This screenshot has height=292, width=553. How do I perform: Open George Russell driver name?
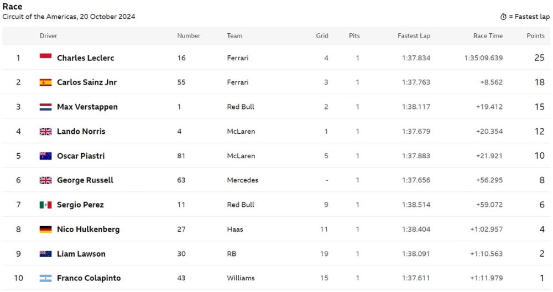(85, 180)
